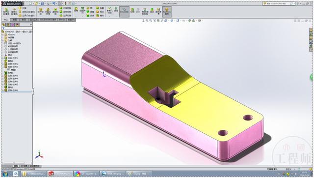Screen dimensions: 314x178
Task: Click Zoom to Area in view toolbar
Action: pyautogui.click(x=151, y=21)
